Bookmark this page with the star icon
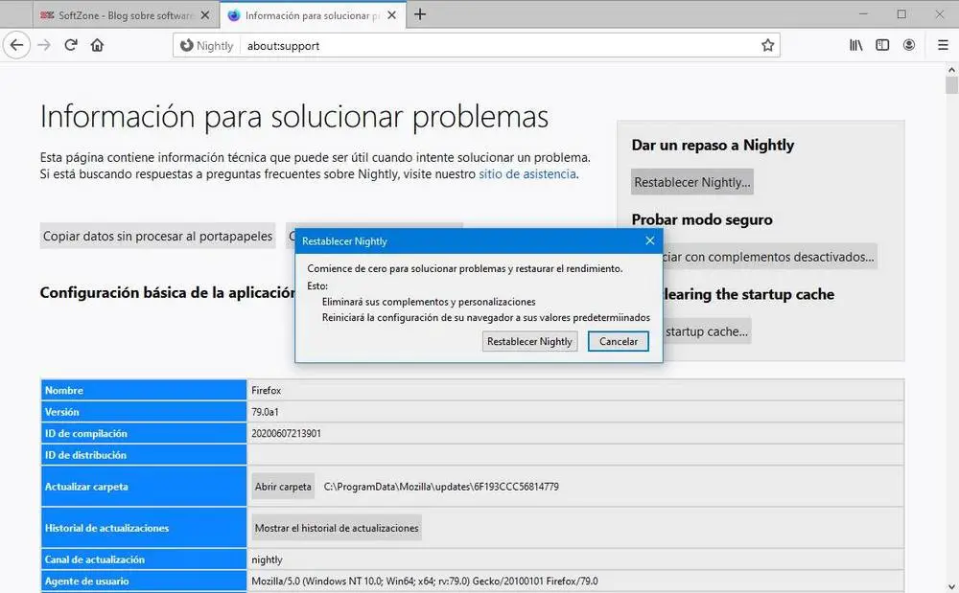959x593 pixels. coord(767,45)
